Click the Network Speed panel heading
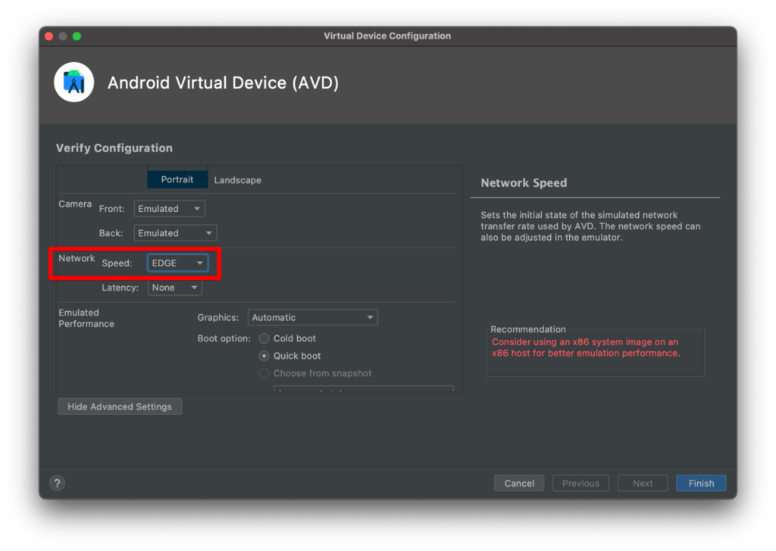 [x=523, y=182]
